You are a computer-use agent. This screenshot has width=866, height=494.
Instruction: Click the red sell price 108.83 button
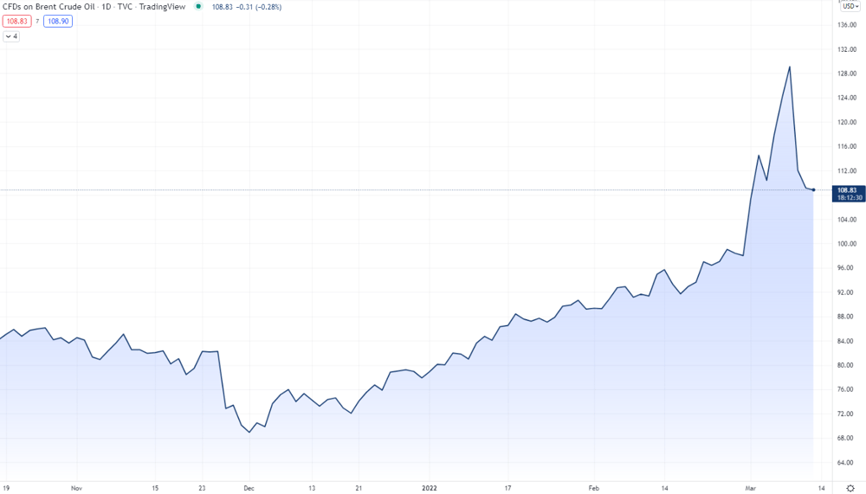[x=16, y=21]
